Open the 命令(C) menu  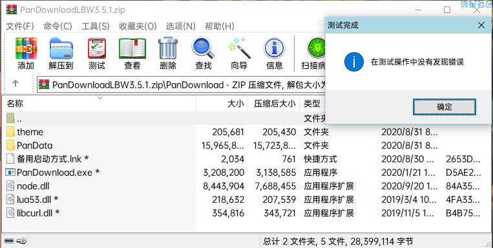coord(58,26)
